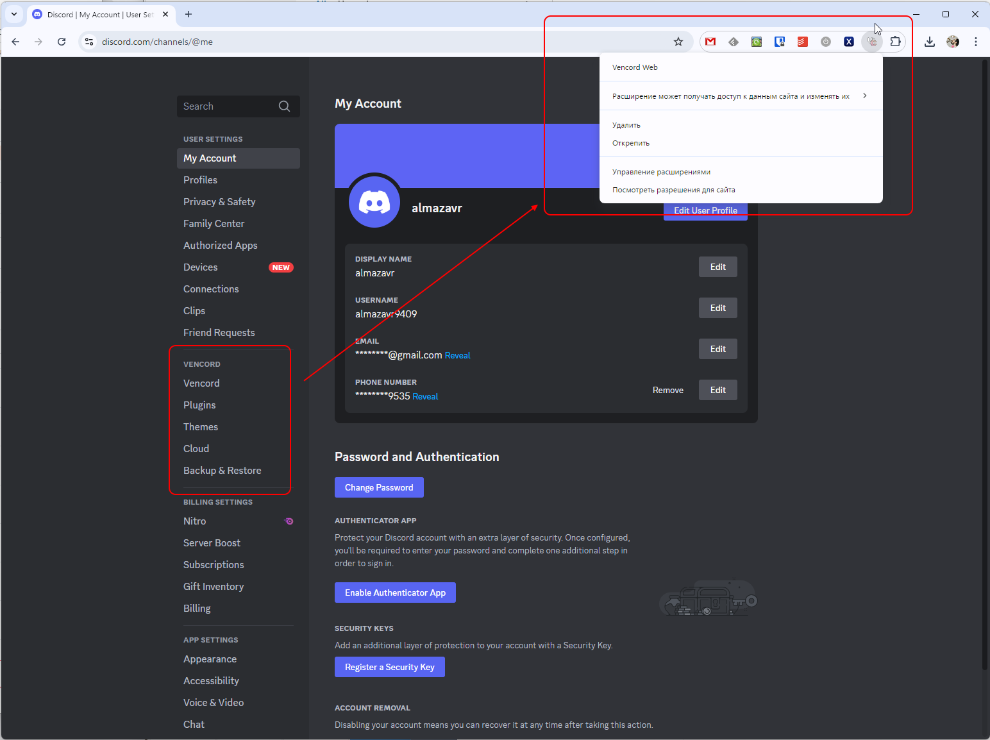The width and height of the screenshot is (990, 740).
Task: Reveal the hidden email address
Action: (x=457, y=355)
